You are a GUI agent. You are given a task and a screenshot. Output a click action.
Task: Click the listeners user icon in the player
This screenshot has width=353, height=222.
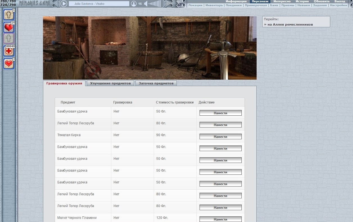(134, 4)
